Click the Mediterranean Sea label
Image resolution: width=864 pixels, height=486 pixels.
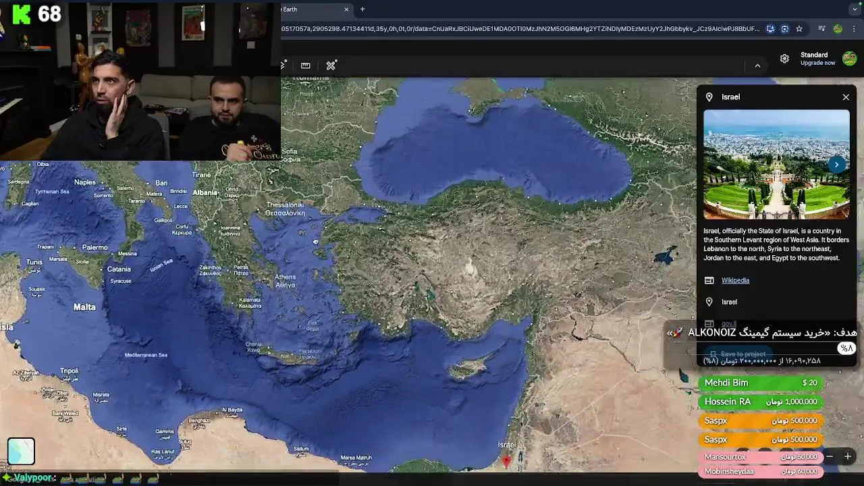coord(146,355)
